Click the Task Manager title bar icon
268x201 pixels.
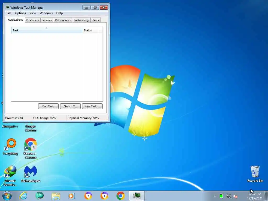[7, 7]
